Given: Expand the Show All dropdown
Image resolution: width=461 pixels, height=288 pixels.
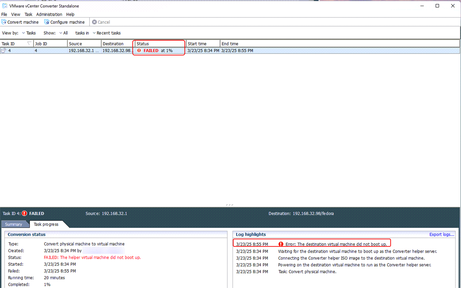Looking at the screenshot, I should click(x=63, y=33).
